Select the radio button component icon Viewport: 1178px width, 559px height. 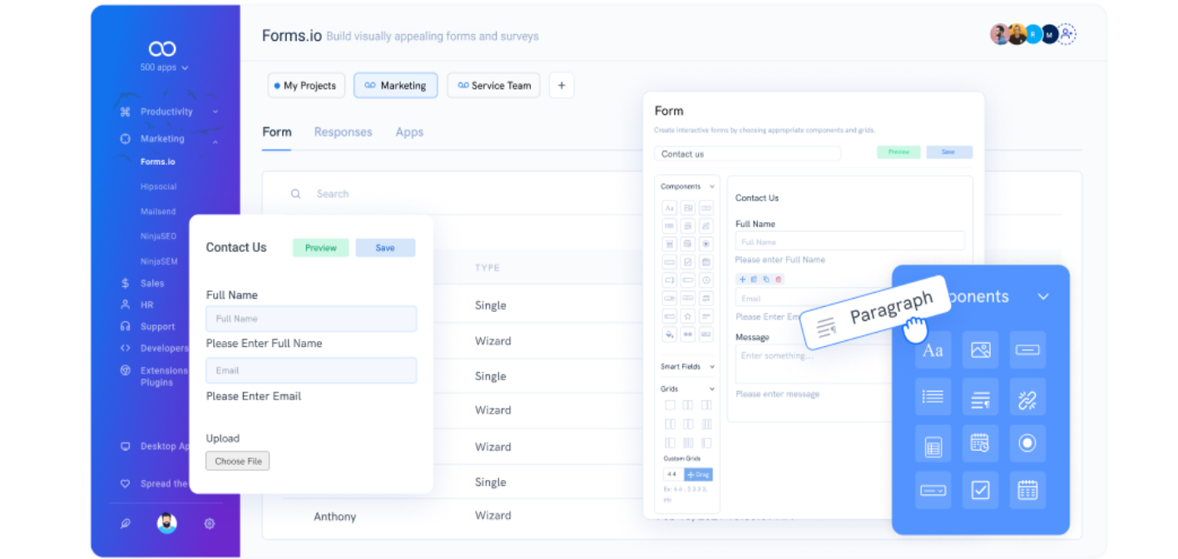tap(1027, 443)
